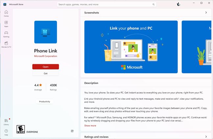
Task: Click the Description heading
Action: point(91,83)
